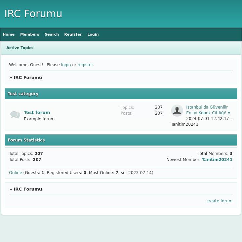Click the Online link in forum statistics

tap(15, 173)
